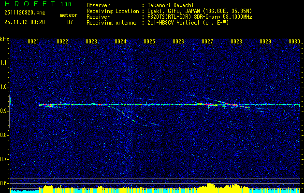Click the meteor count 87
Screen dimensions: 304x193
(x=70, y=22)
